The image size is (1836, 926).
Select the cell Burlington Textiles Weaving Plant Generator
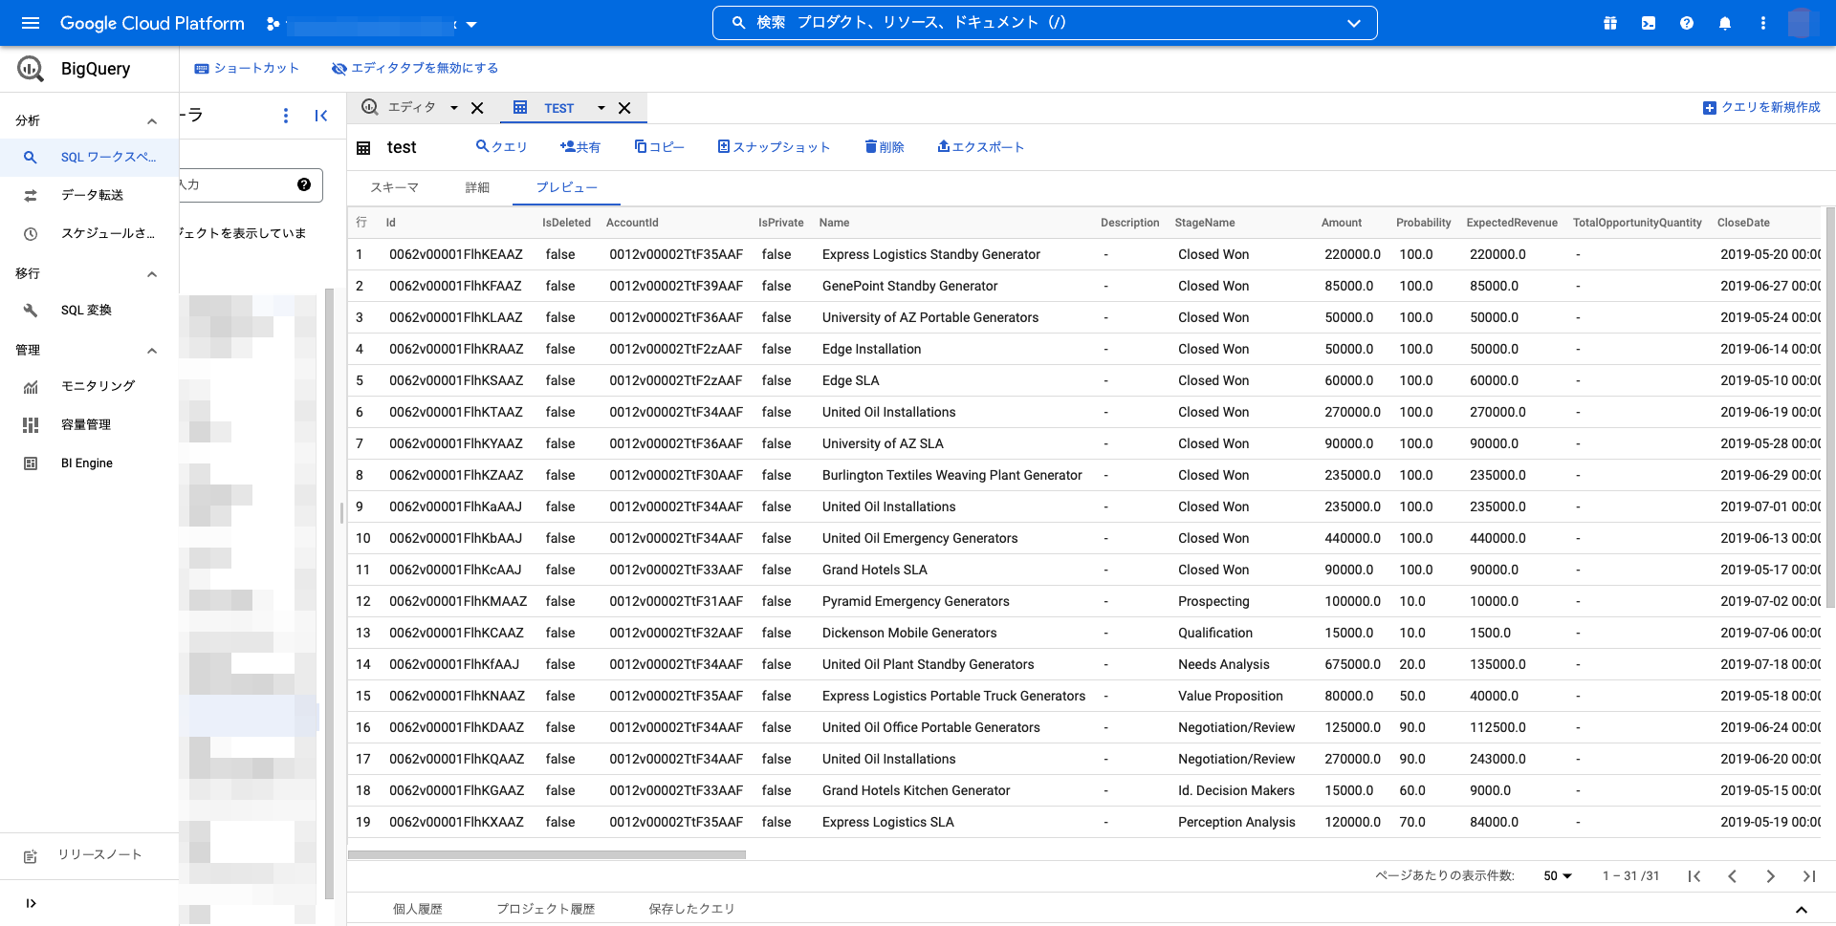coord(951,475)
